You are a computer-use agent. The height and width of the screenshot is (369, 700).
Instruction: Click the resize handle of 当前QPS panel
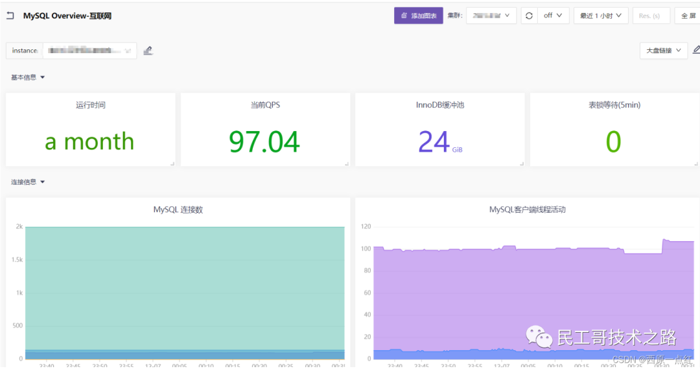click(x=347, y=164)
